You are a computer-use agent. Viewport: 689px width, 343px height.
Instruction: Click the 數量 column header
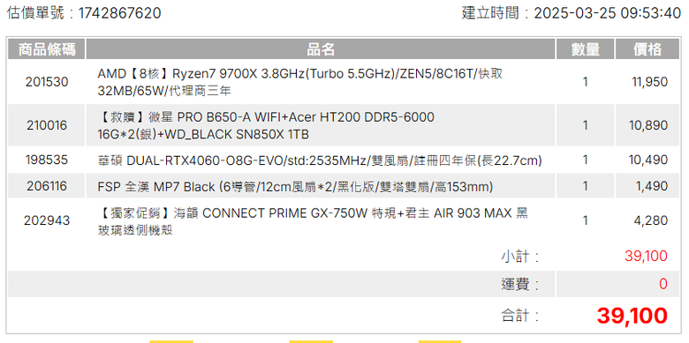tap(586, 49)
